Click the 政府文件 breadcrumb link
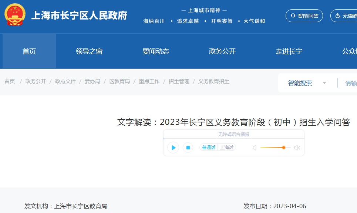 click(65, 81)
